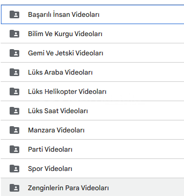Choose the Spor Videoları folder name
Screen dimensions: 184x196
click(x=50, y=169)
